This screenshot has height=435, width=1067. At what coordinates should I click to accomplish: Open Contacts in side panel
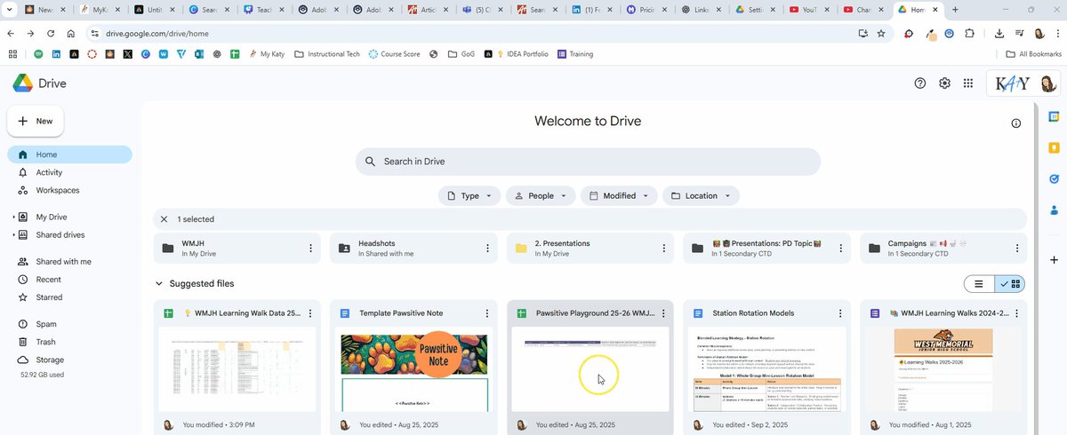tap(1054, 210)
